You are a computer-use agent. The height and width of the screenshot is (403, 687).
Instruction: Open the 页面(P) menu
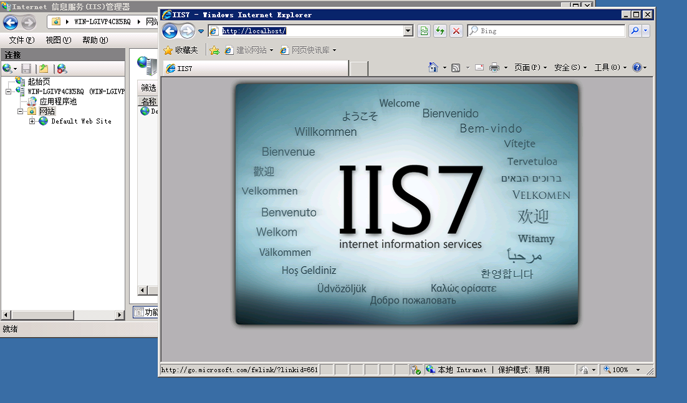530,67
